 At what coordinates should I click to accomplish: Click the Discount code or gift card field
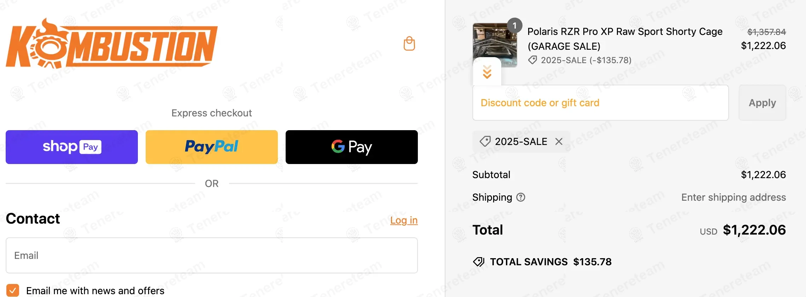[x=601, y=103]
